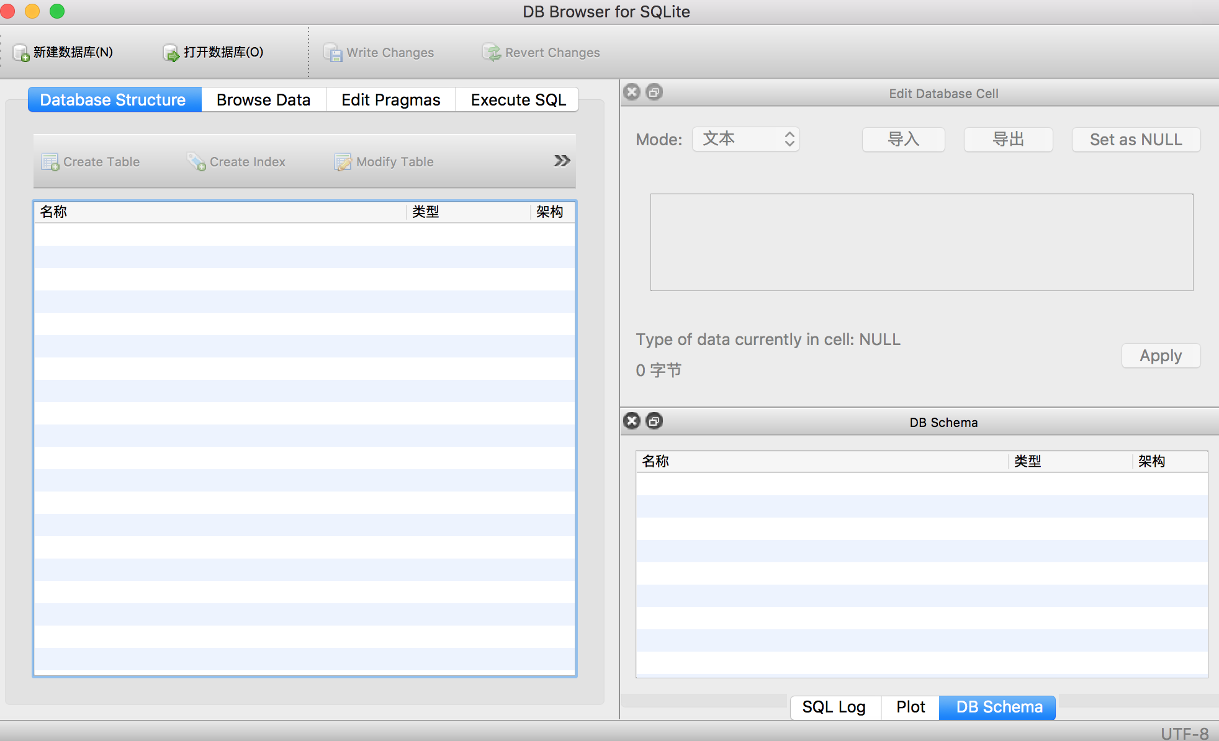
Task: Click inside the cell editor text area
Action: point(922,242)
